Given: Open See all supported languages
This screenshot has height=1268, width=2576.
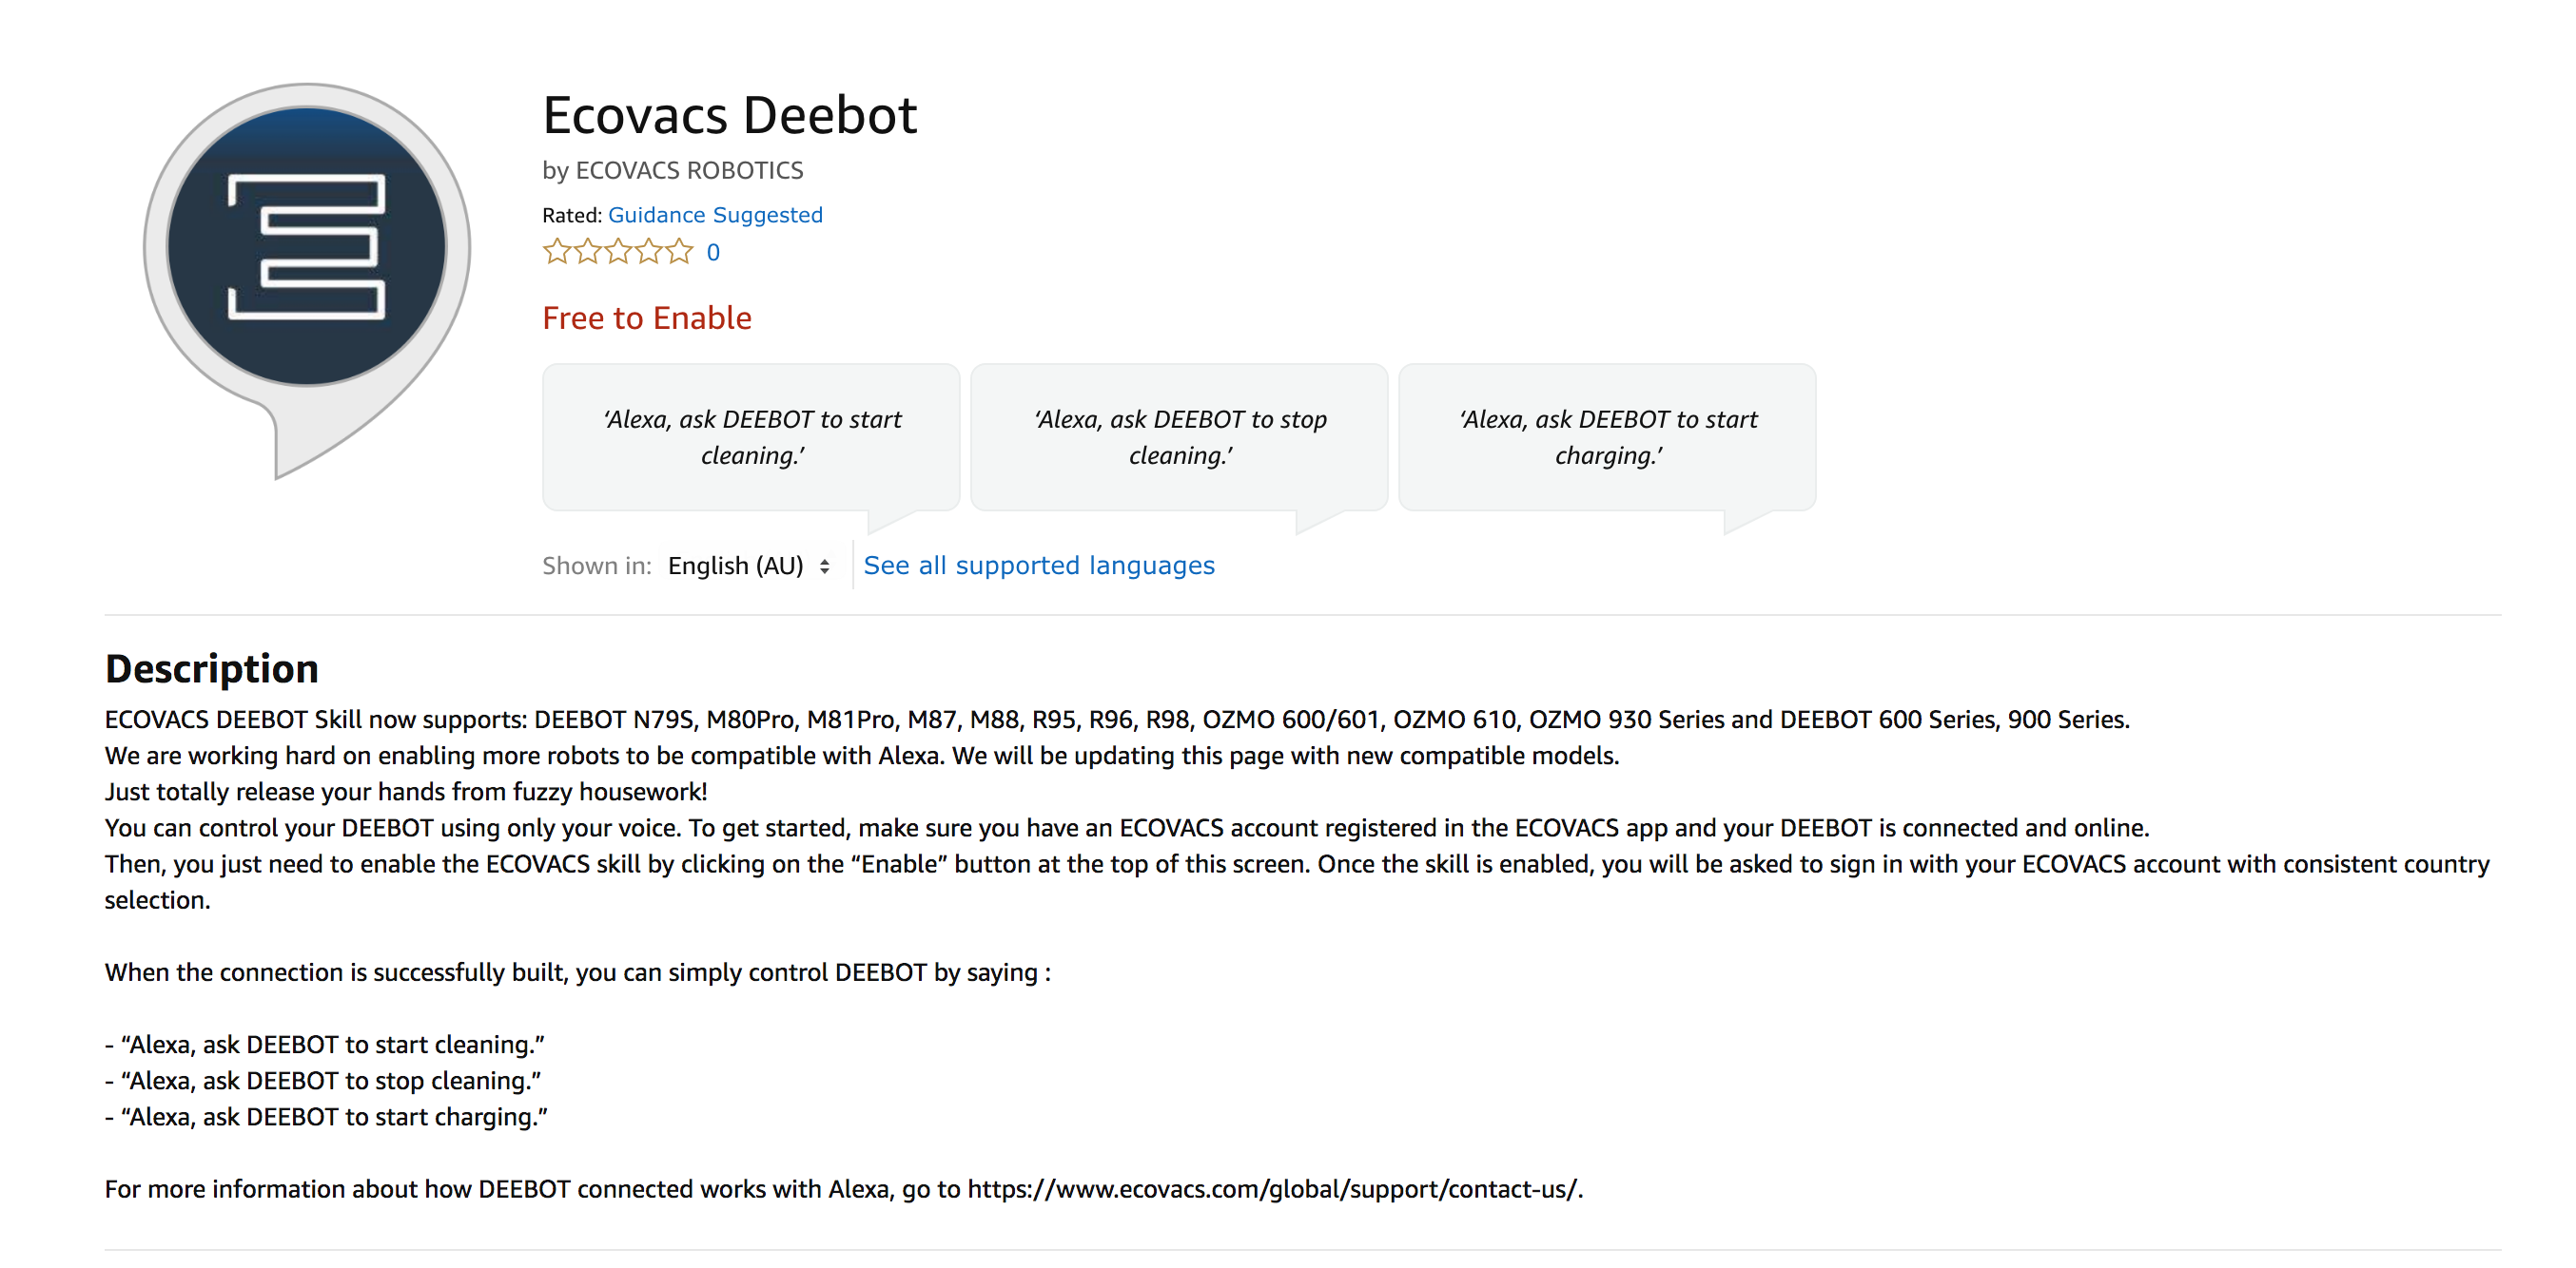Looking at the screenshot, I should [x=1039, y=566].
